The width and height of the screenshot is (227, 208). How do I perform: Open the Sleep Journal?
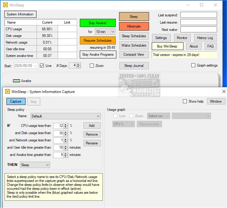pyautogui.click(x=134, y=66)
